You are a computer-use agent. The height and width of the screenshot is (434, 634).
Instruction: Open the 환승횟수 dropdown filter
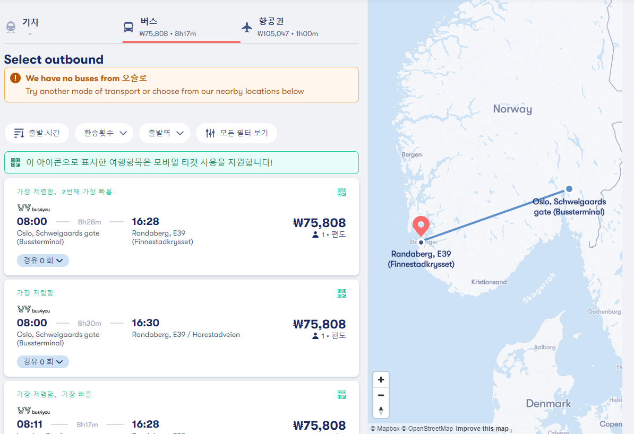coord(104,133)
